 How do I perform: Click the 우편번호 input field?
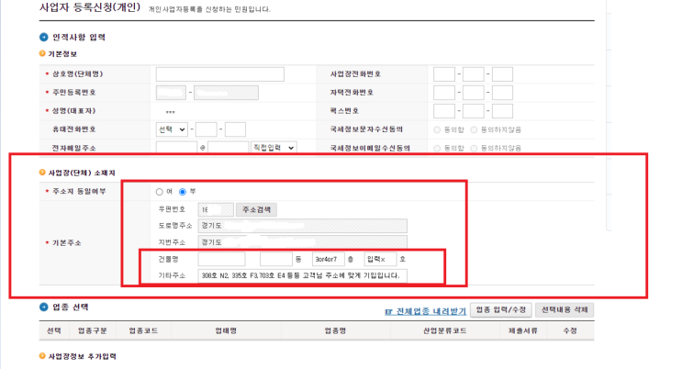(x=216, y=209)
